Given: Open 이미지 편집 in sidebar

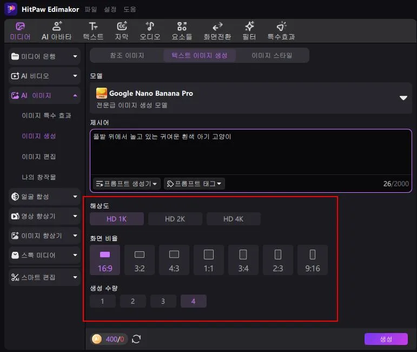Looking at the screenshot, I should pyautogui.click(x=39, y=157).
